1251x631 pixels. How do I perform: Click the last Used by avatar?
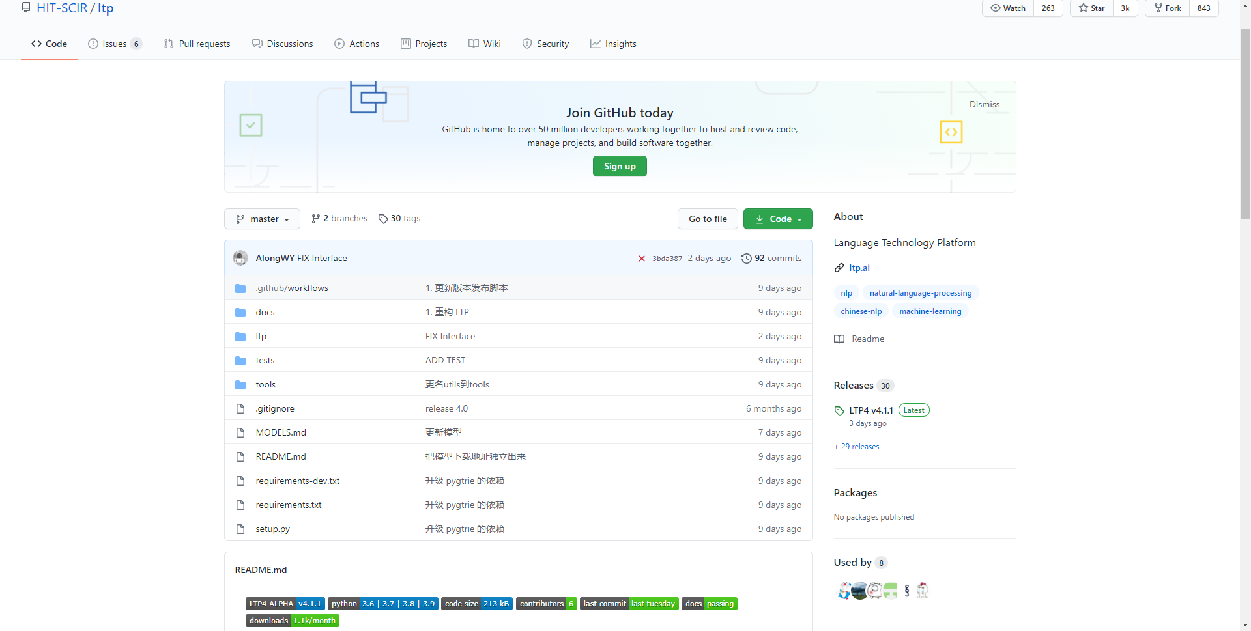coord(922,591)
